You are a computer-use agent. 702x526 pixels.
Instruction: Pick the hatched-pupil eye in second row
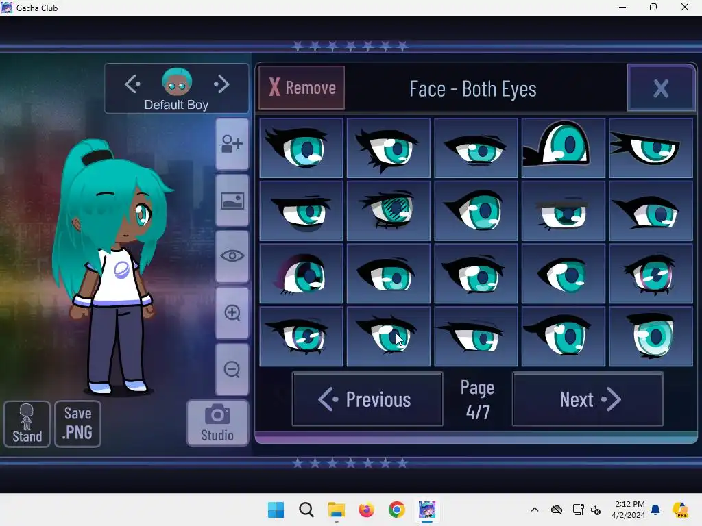coord(389,211)
